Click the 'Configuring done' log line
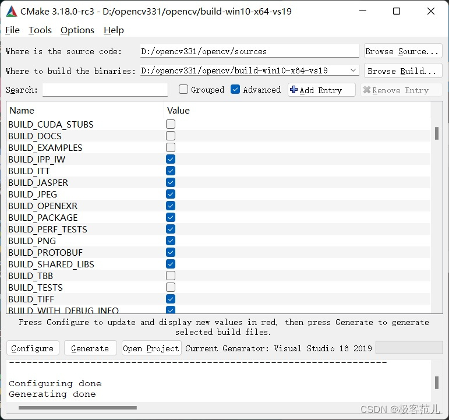 (x=55, y=383)
